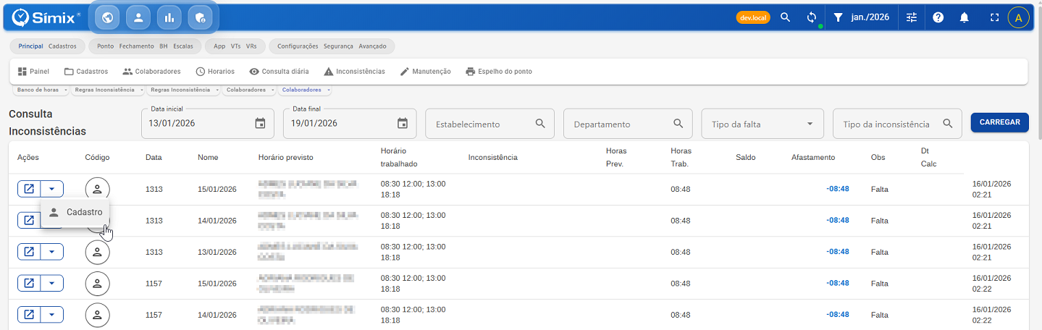Open global search magnifier in header
The image size is (1042, 330).
point(785,17)
